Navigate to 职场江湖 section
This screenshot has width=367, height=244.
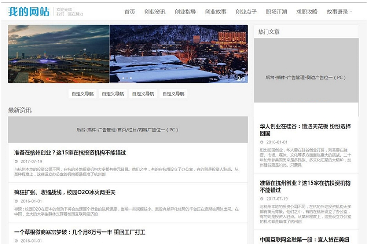click(x=276, y=12)
